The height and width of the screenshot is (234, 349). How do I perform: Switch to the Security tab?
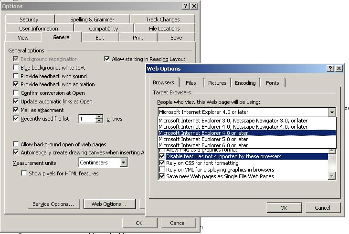(x=29, y=20)
